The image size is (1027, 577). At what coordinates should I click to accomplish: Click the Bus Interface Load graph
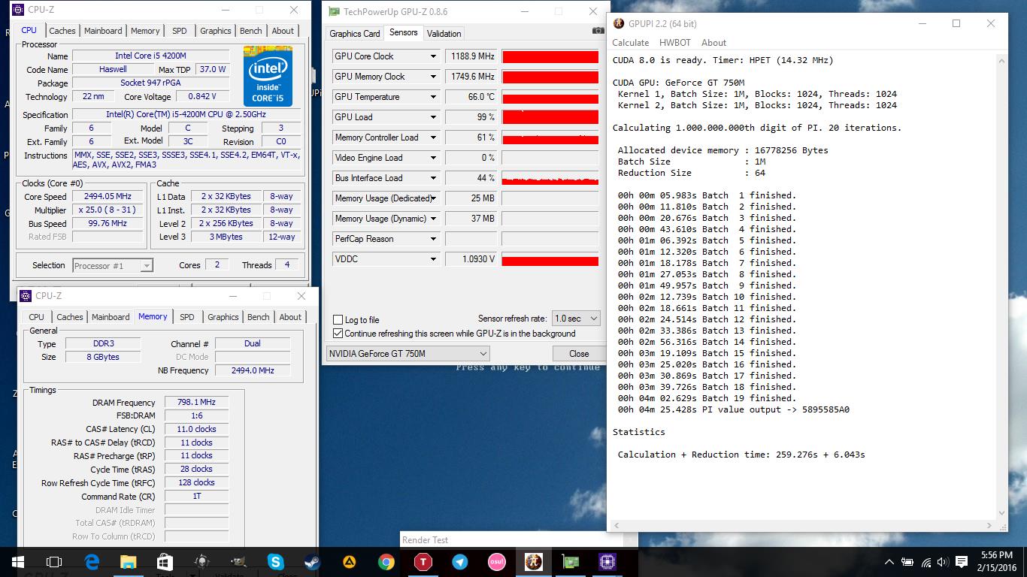[550, 178]
